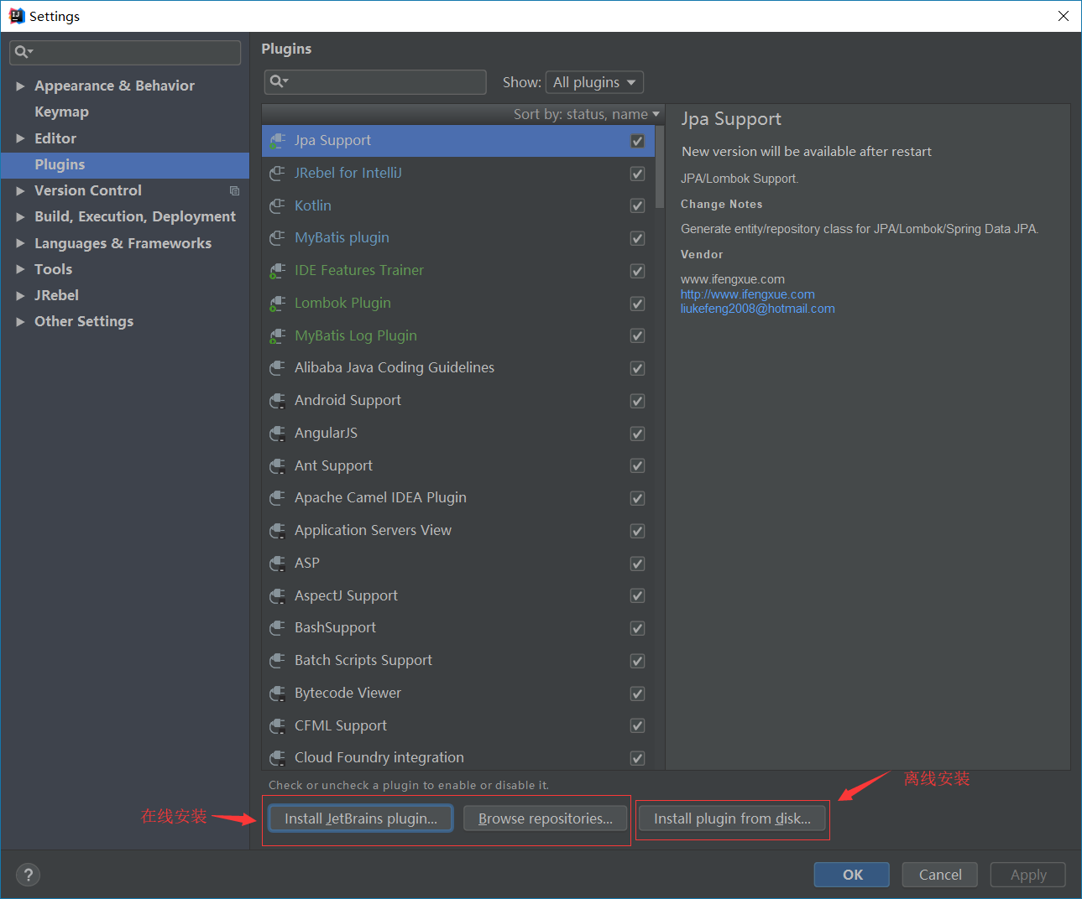The image size is (1082, 899).
Task: Click Install JetBrains plugin button
Action: click(x=361, y=818)
